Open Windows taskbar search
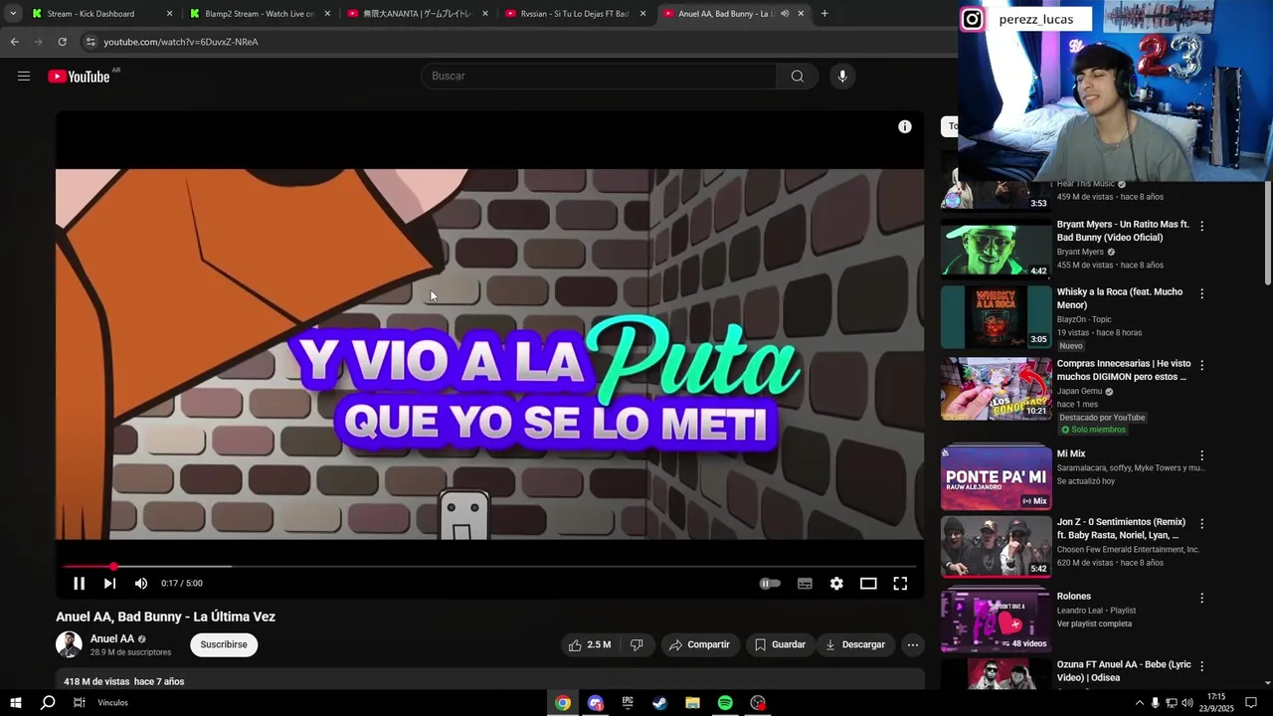 (x=47, y=703)
